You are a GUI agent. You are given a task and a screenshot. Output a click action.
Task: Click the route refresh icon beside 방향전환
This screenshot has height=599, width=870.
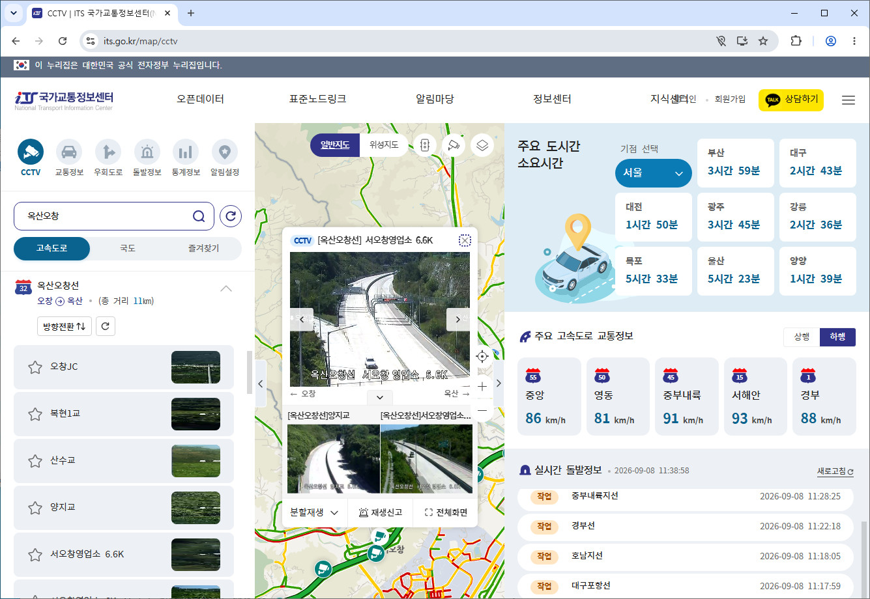[106, 326]
